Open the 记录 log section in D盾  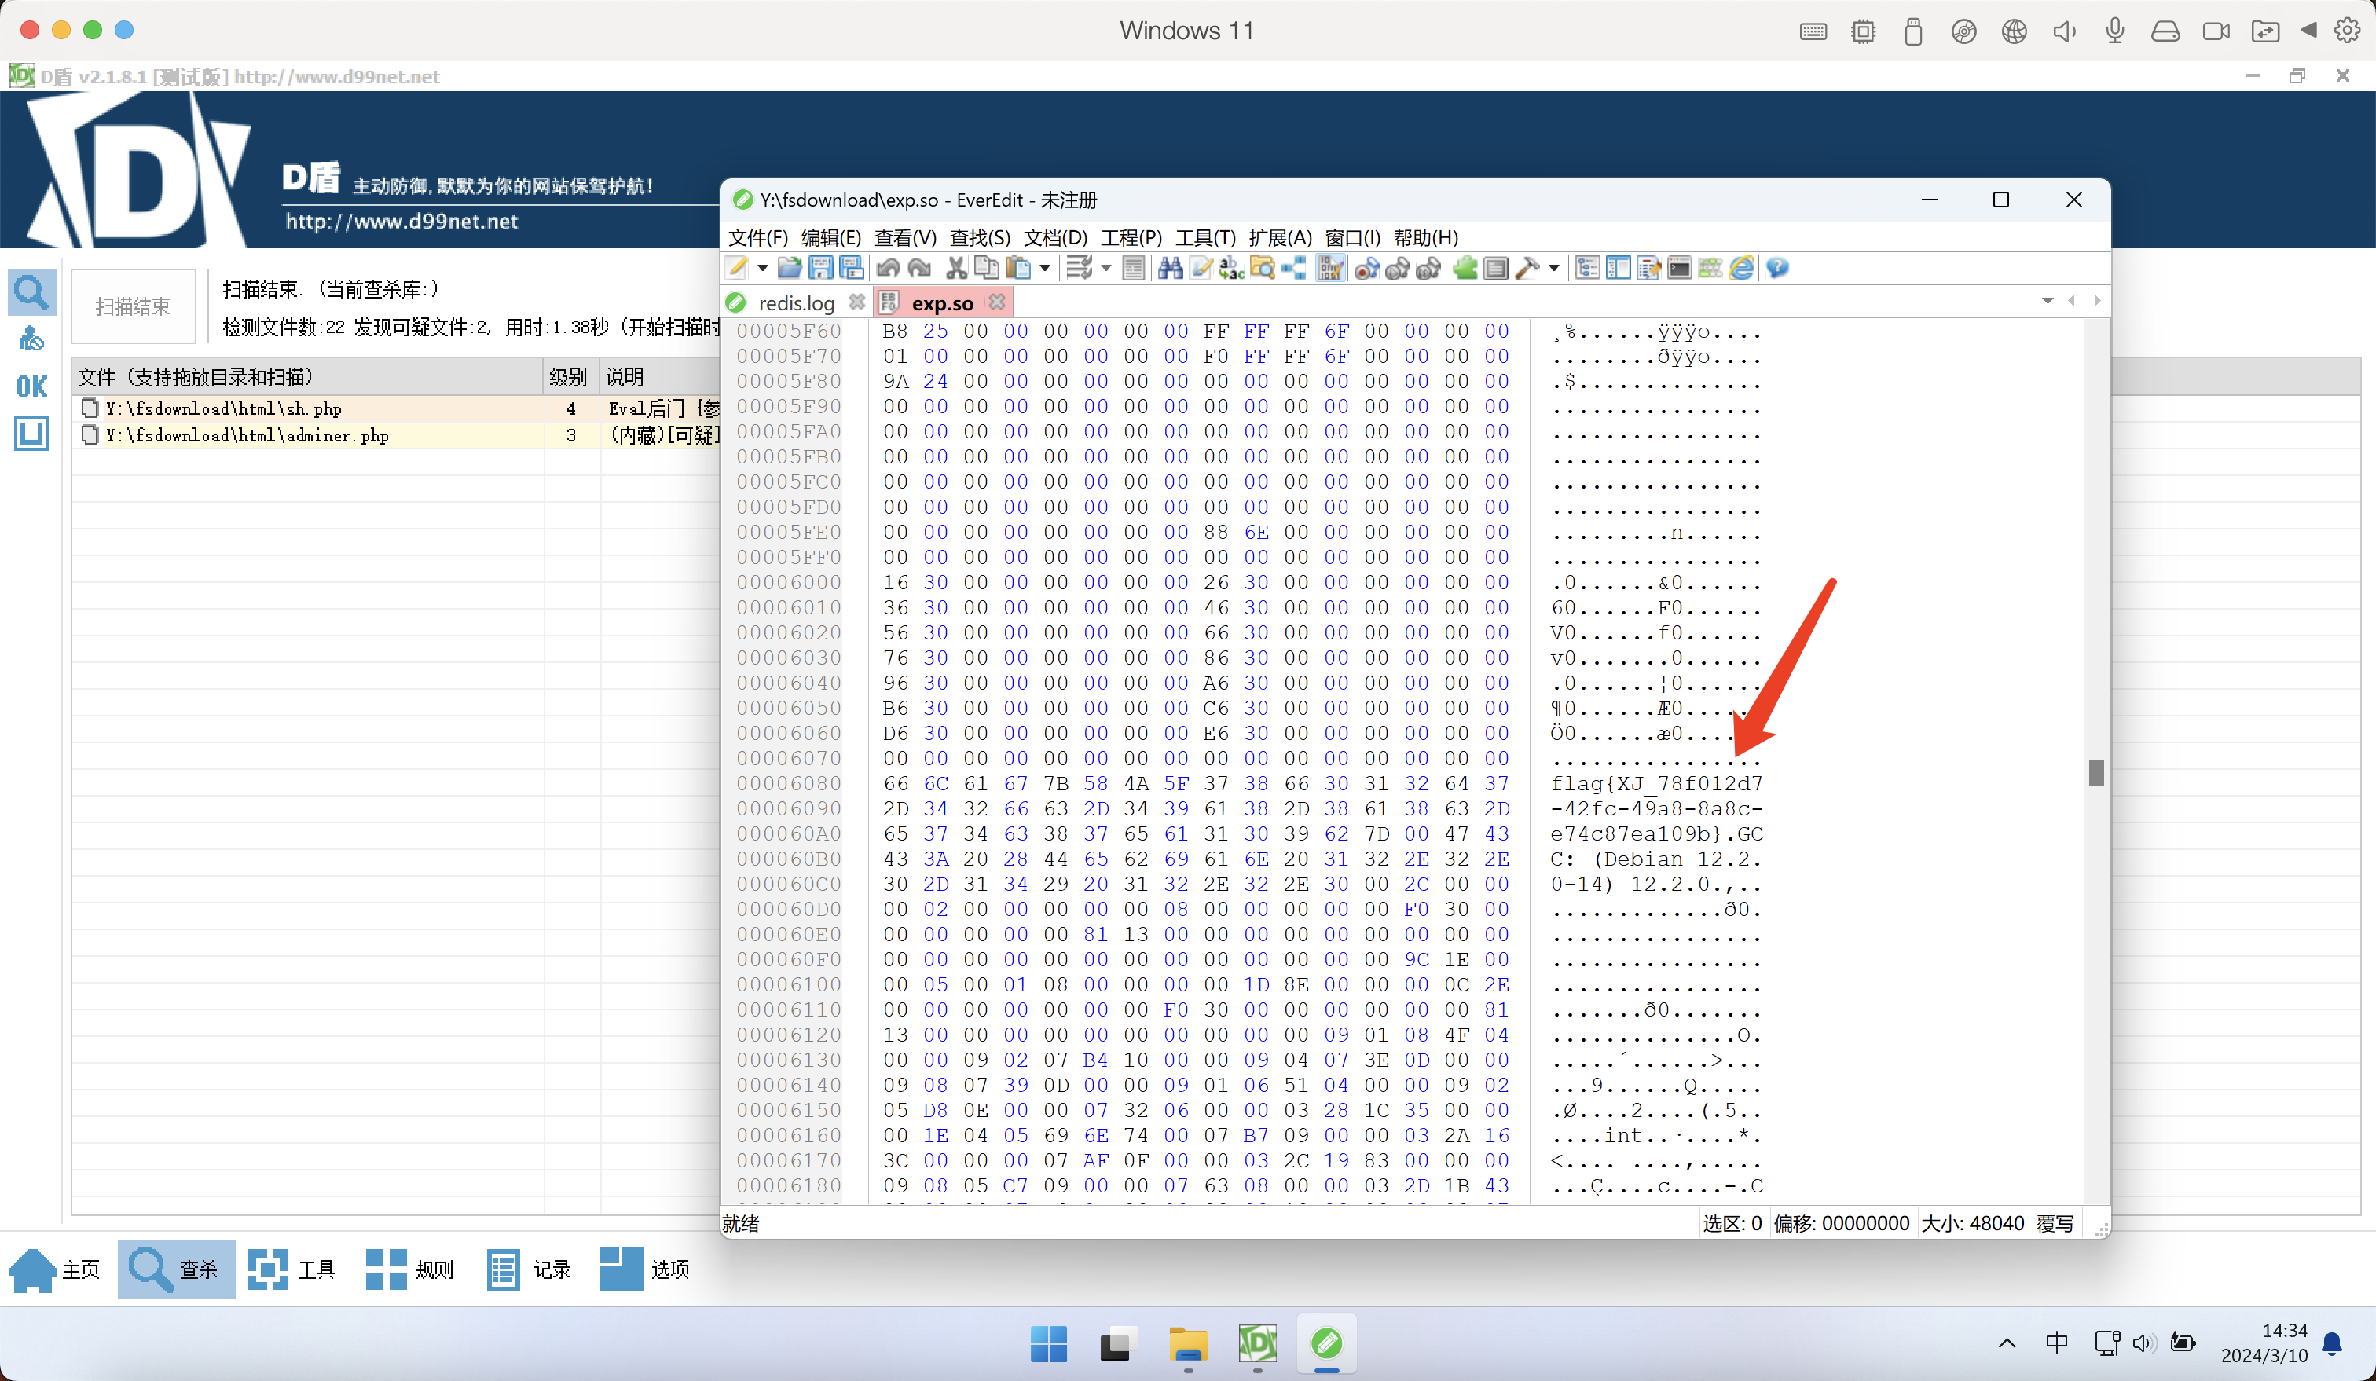528,1269
